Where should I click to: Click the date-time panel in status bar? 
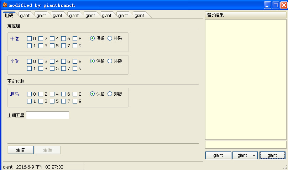(x=49, y=167)
